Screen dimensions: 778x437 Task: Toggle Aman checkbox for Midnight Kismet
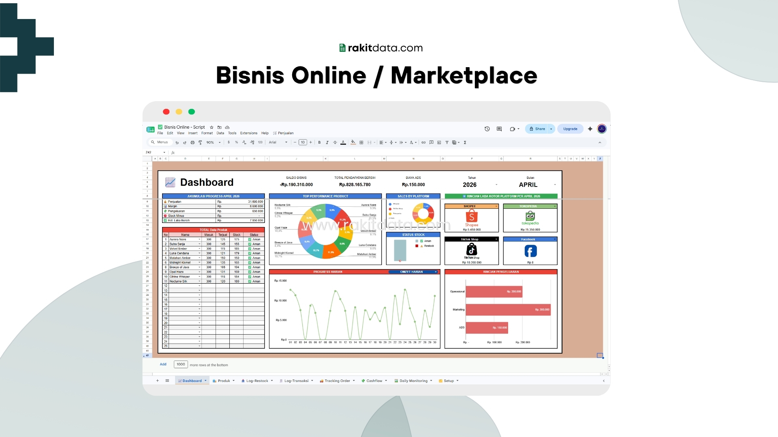click(x=250, y=263)
